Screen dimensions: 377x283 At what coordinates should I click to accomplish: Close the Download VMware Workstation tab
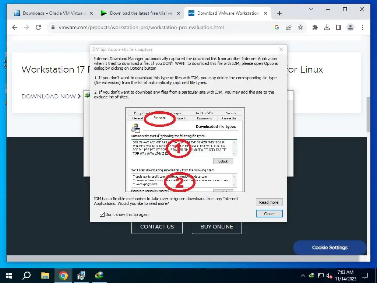point(265,14)
